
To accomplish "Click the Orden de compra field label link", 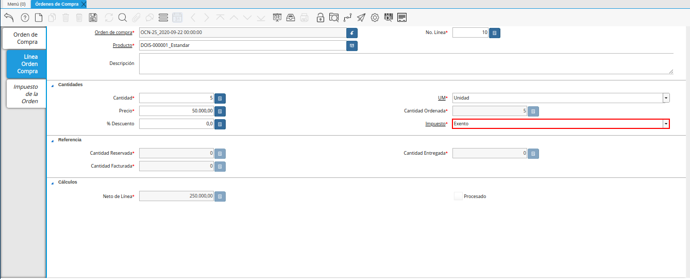I will 113,32.
